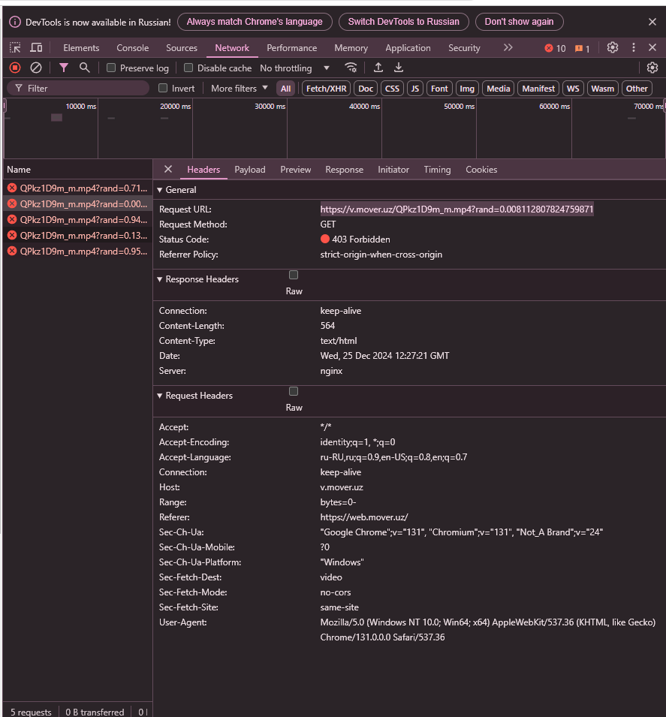This screenshot has width=666, height=717.
Task: Select request QPkz1D9m_m.mp4?rand=0.94
Action: click(77, 219)
